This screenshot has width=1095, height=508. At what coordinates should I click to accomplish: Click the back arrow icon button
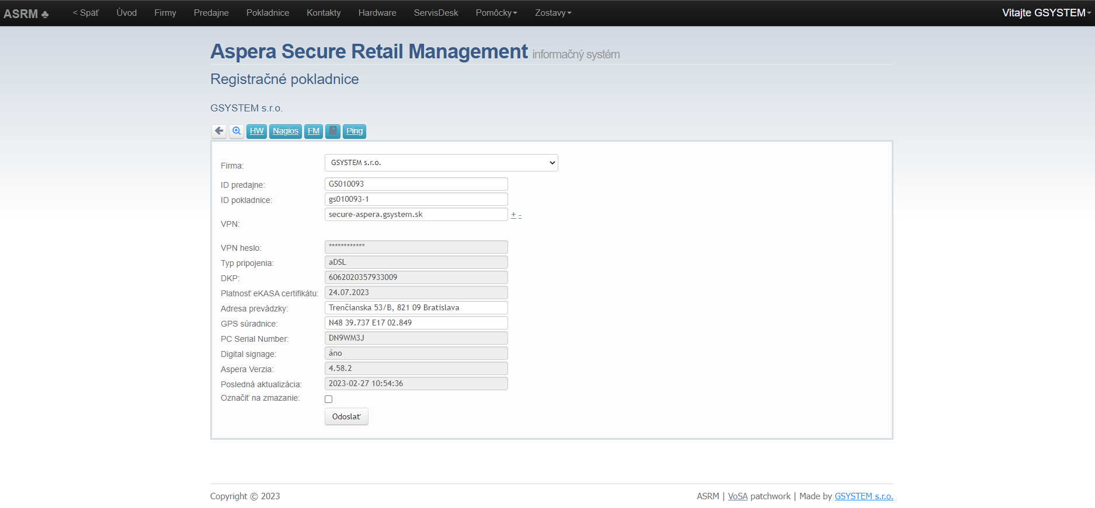click(219, 131)
